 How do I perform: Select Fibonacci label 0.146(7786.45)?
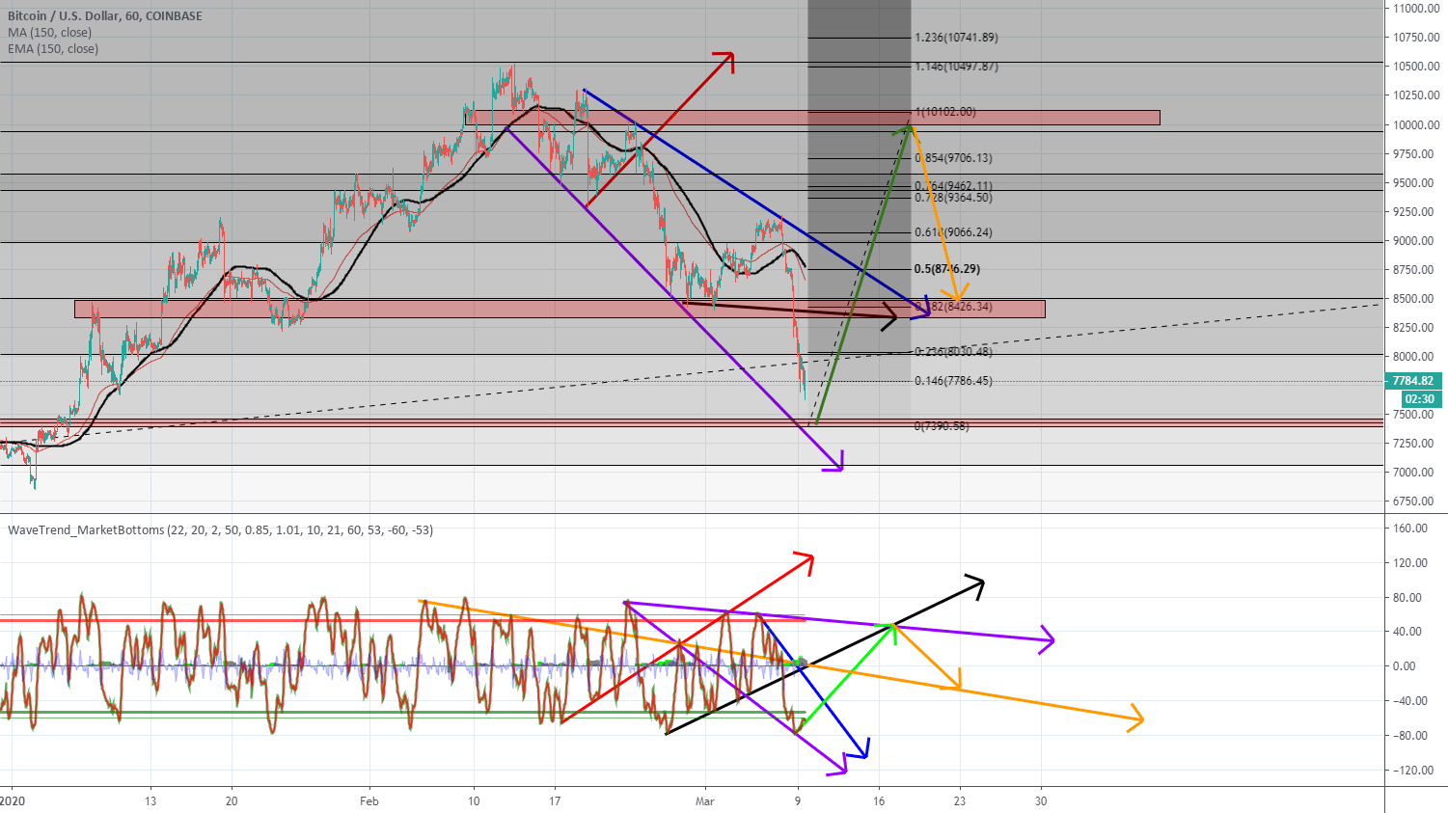click(953, 381)
